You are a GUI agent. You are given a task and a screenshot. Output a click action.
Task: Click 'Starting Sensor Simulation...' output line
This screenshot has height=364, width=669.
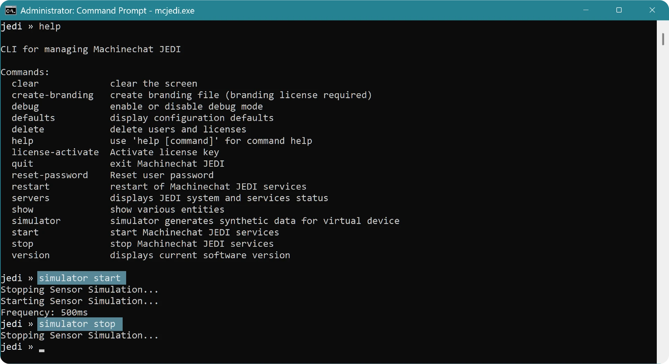pos(80,301)
